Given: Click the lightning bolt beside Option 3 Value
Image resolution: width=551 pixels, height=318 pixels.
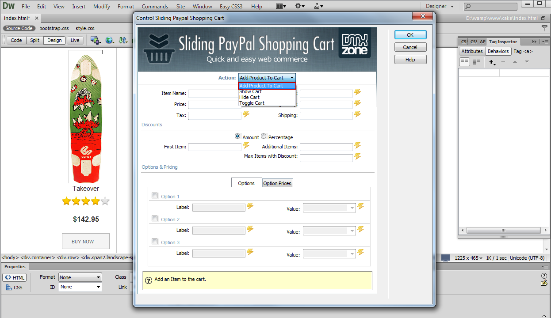Looking at the screenshot, I should (x=361, y=252).
